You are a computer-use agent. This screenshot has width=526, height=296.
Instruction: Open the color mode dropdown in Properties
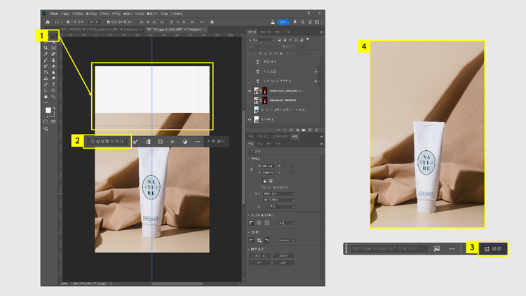coord(278,194)
